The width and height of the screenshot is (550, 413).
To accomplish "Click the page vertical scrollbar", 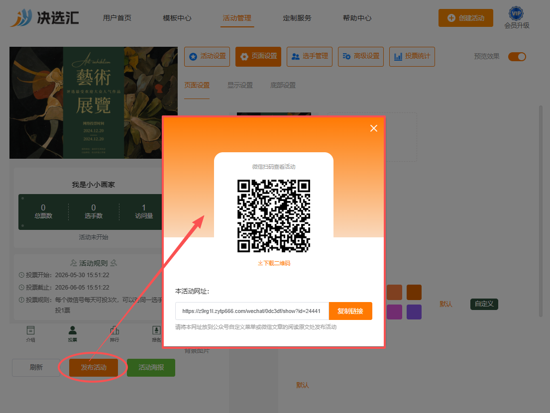I will click(x=541, y=211).
